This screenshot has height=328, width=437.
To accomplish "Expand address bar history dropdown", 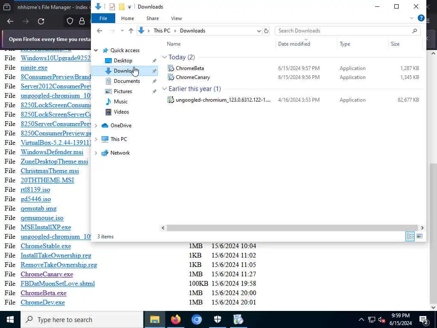I will coord(259,31).
